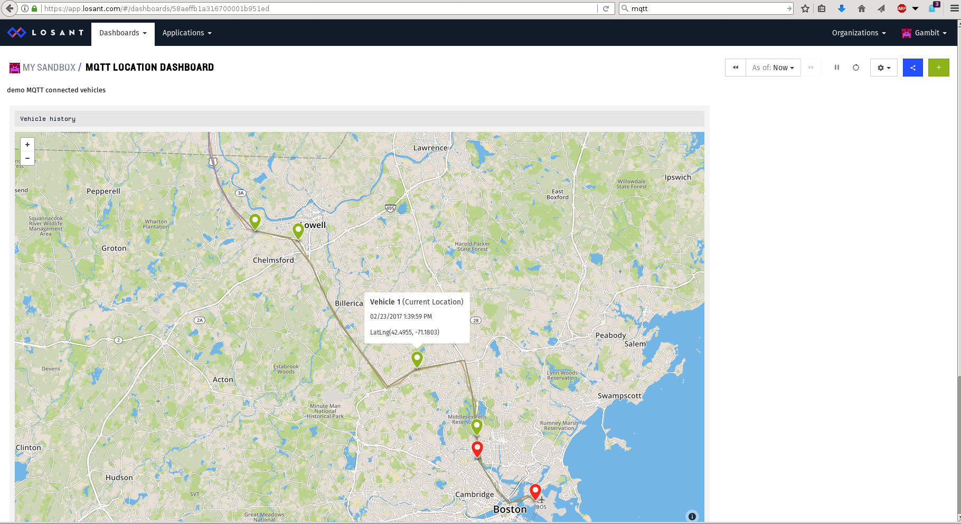Click the blue share dashboard button
The width and height of the screenshot is (961, 524).
912,68
